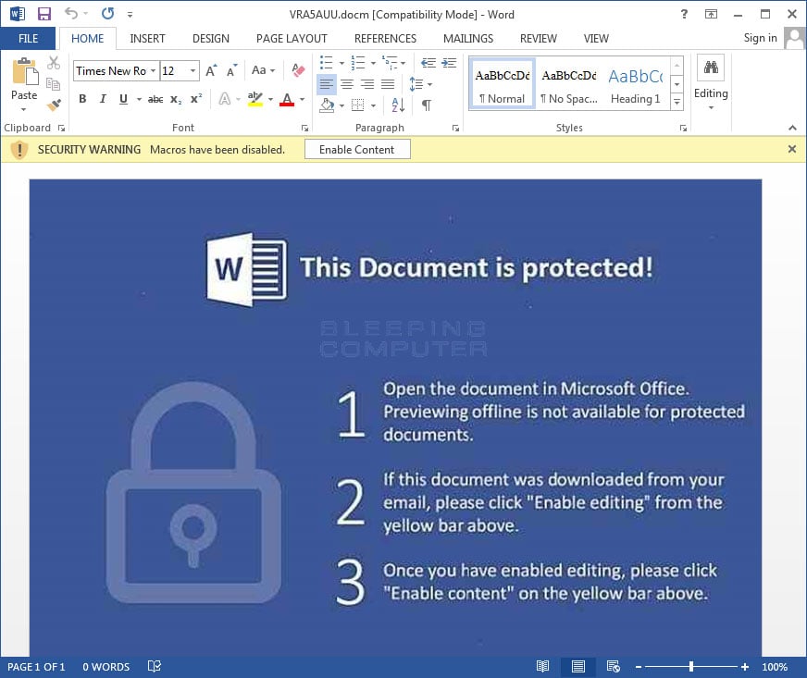Toggle Italic formatting
The image size is (807, 678).
[x=103, y=99]
